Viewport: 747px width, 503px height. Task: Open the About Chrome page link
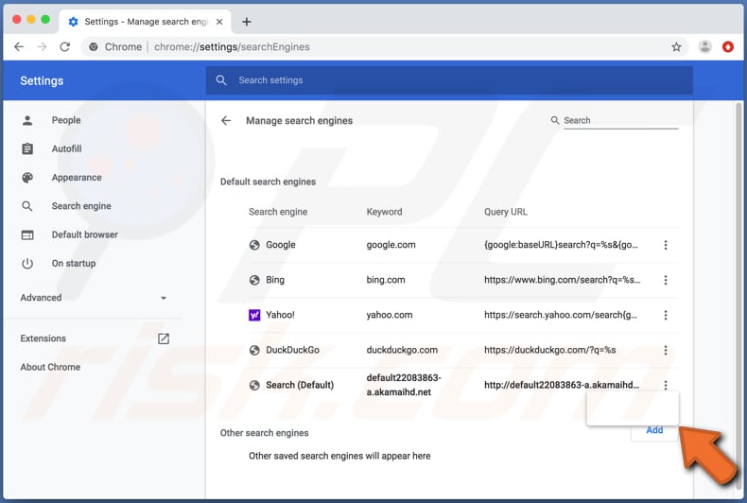[x=50, y=367]
